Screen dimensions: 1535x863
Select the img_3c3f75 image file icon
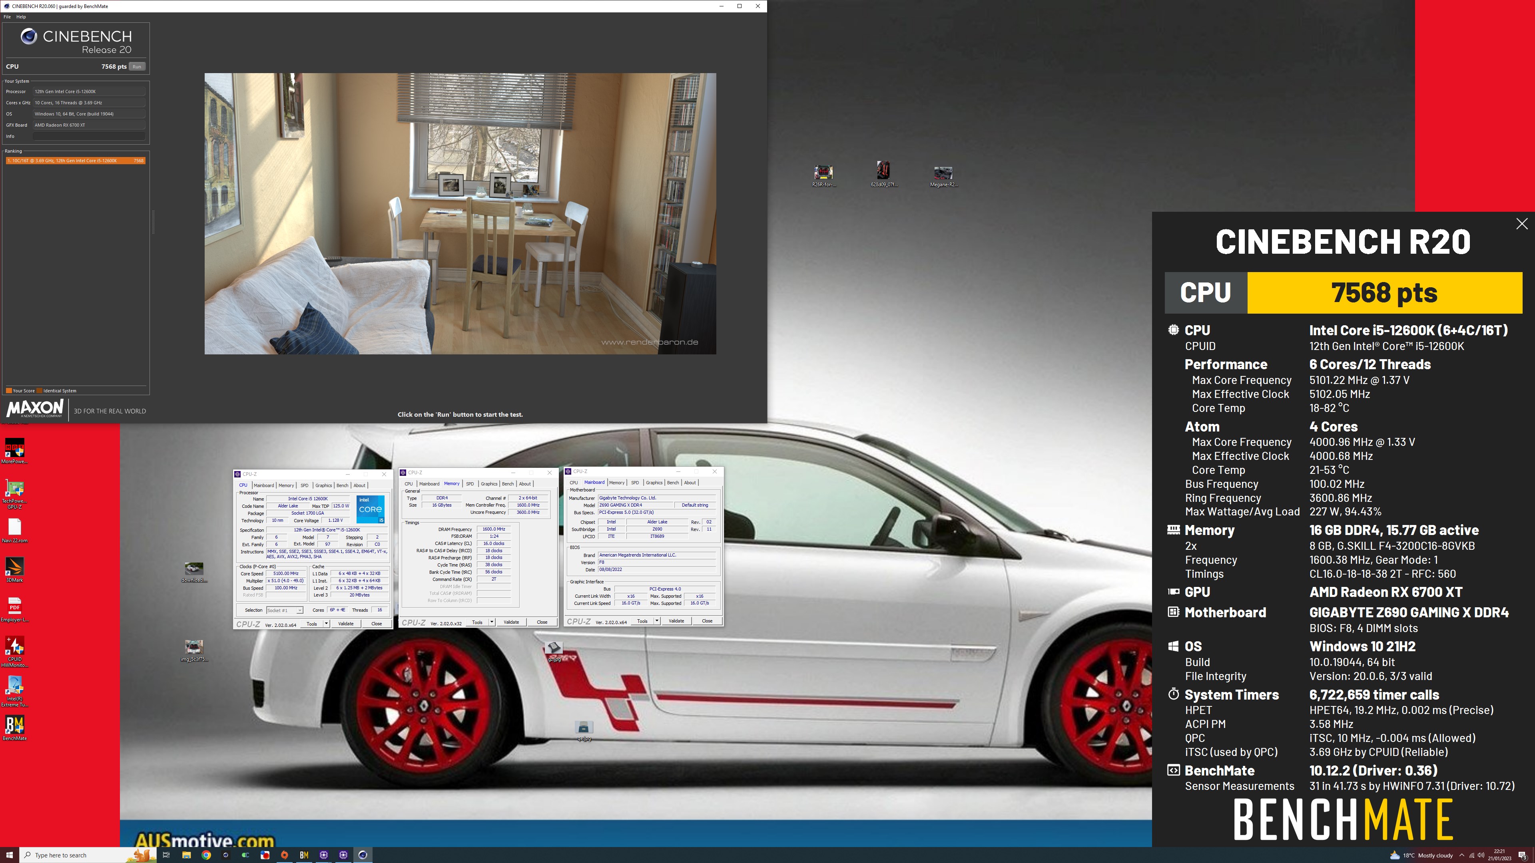coord(193,651)
